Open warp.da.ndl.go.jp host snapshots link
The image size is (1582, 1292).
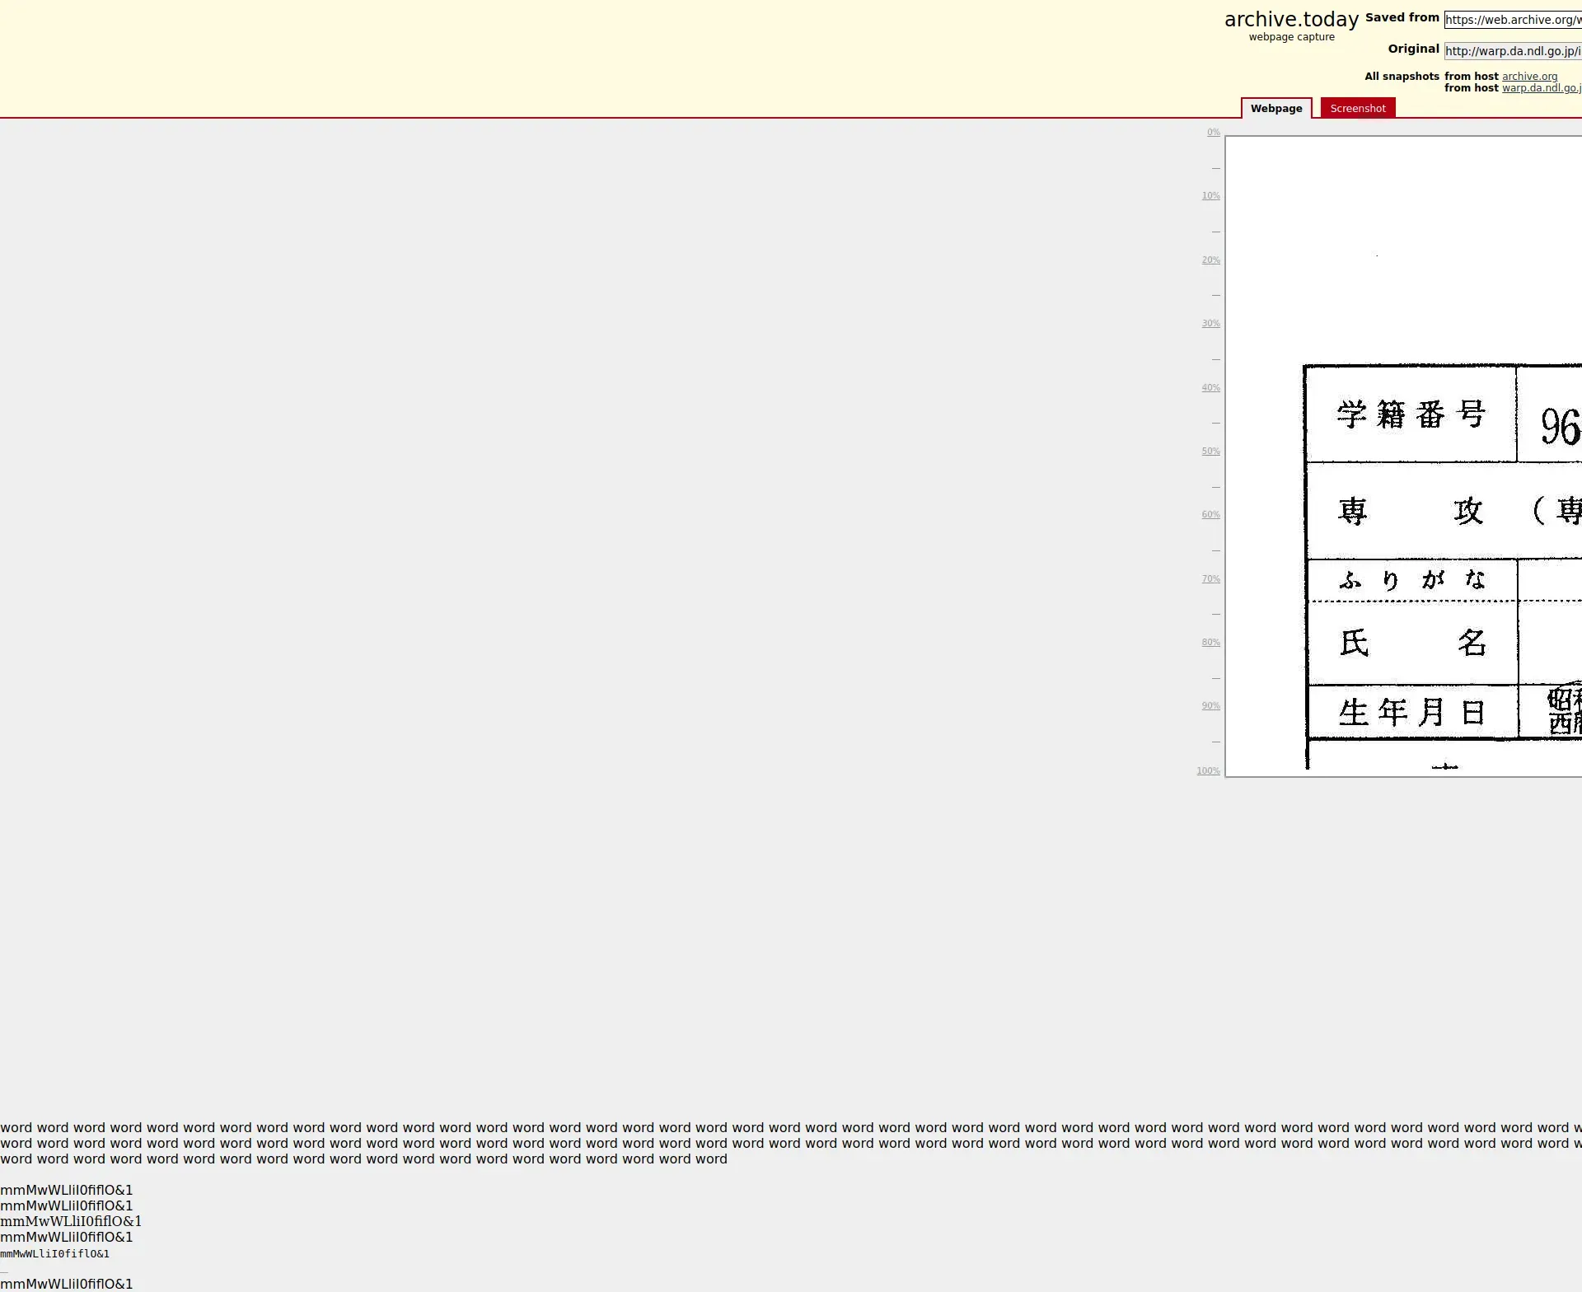tap(1540, 88)
